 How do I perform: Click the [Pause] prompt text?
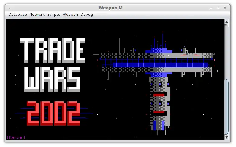tap(16, 137)
